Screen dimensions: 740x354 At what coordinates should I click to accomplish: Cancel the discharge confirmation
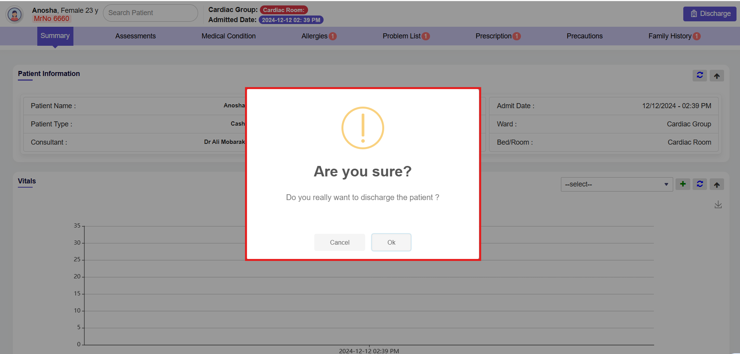tap(340, 242)
